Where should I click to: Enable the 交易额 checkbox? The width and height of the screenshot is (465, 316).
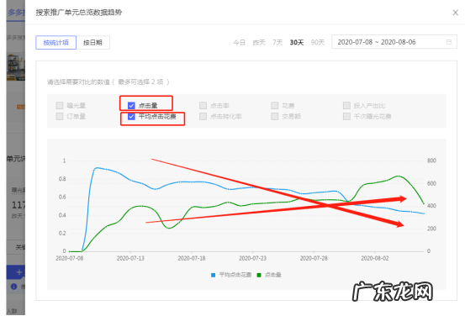pos(275,116)
